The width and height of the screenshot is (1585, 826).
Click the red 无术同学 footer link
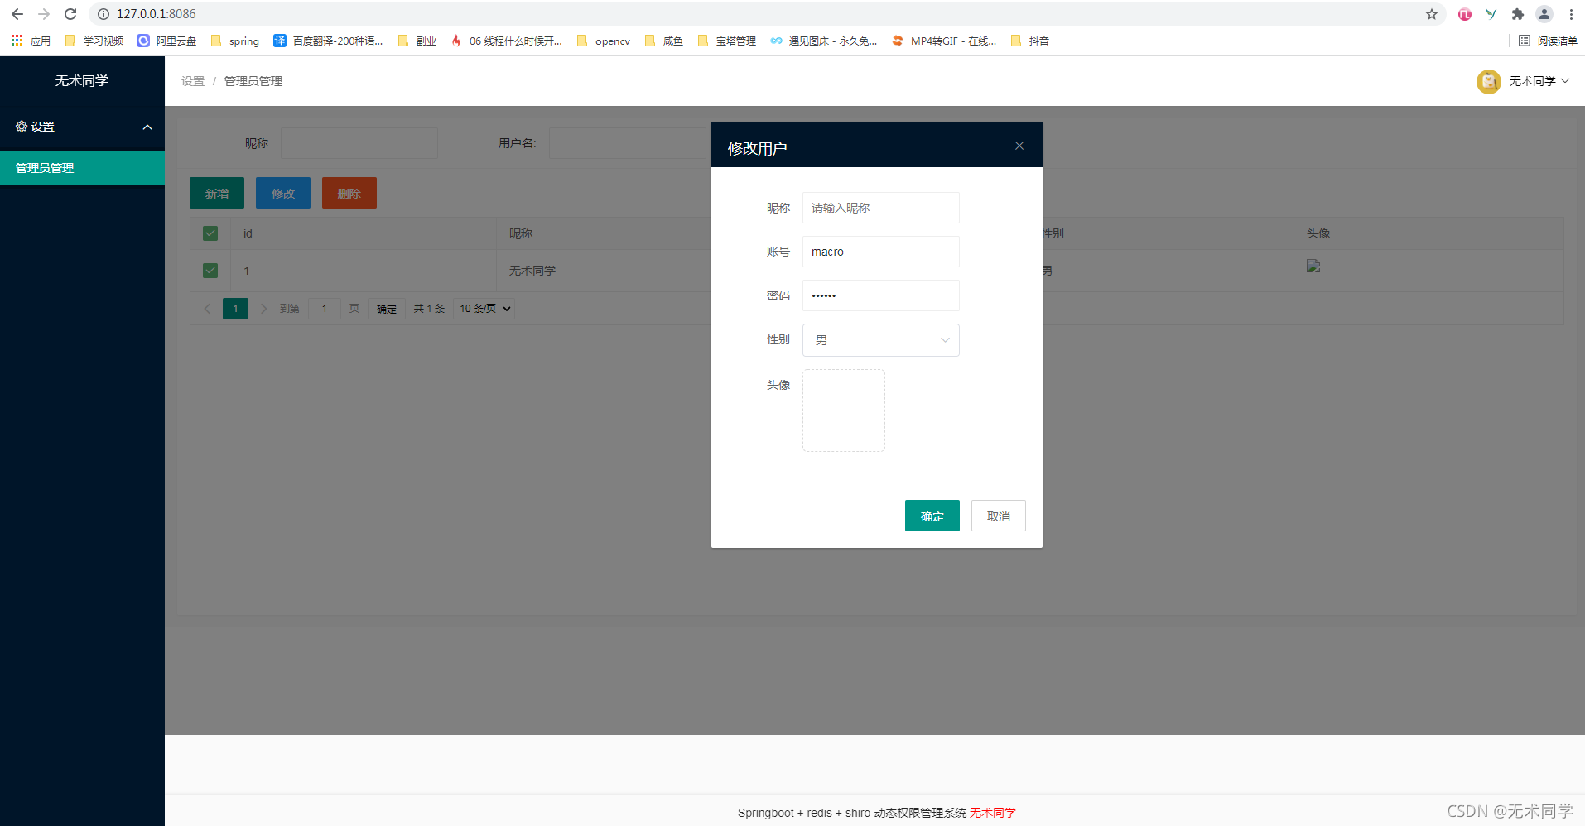click(x=993, y=813)
